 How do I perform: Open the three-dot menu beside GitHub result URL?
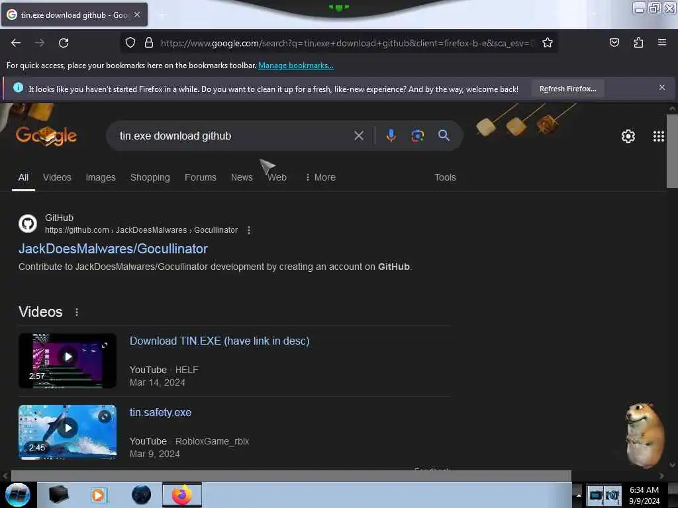(249, 230)
